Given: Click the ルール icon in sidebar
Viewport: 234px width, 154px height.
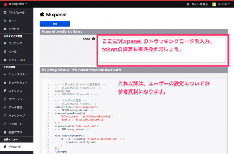Looking at the screenshot, I should [x=5, y=52].
